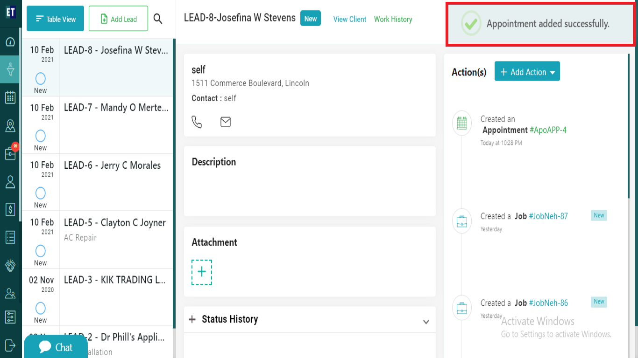Image resolution: width=638 pixels, height=358 pixels.
Task: Click the search magnifier icon
Action: pos(158,19)
